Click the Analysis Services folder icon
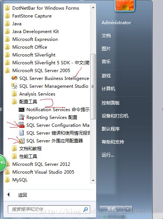This screenshot has height=219, width=163. tap(14, 94)
